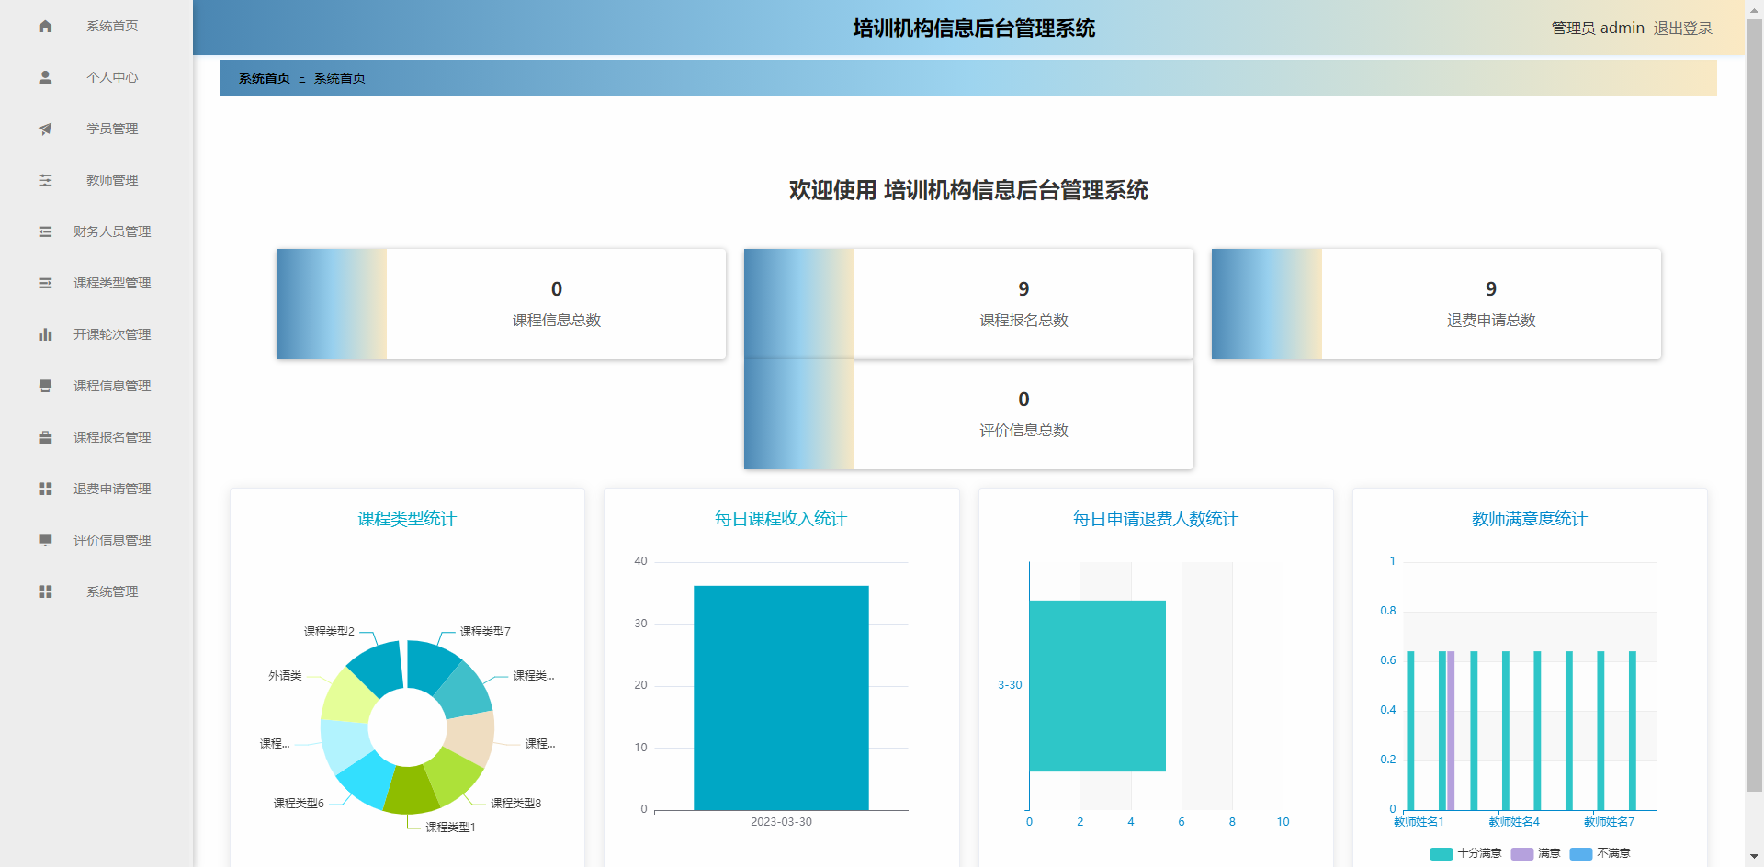This screenshot has width=1764, height=867.
Task: Open 评价信息管理 menu entry
Action: click(96, 540)
